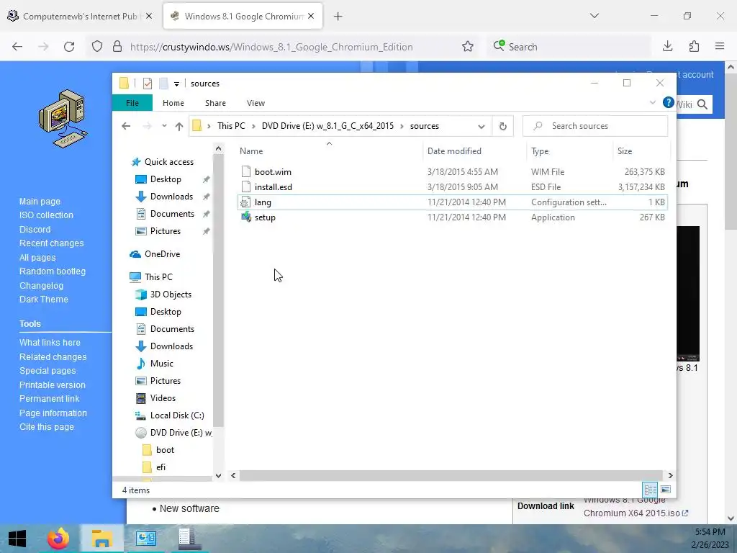Click the File Explorer taskbar icon
Screen dimensions: 737x553
[101, 539]
